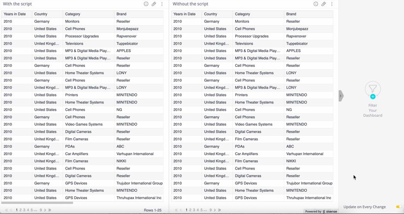Go to next page in left table
This screenshot has height=214, width=404.
[x=46, y=210]
